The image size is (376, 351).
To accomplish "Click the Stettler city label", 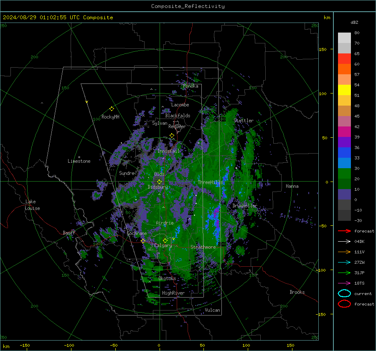I will coord(244,121).
